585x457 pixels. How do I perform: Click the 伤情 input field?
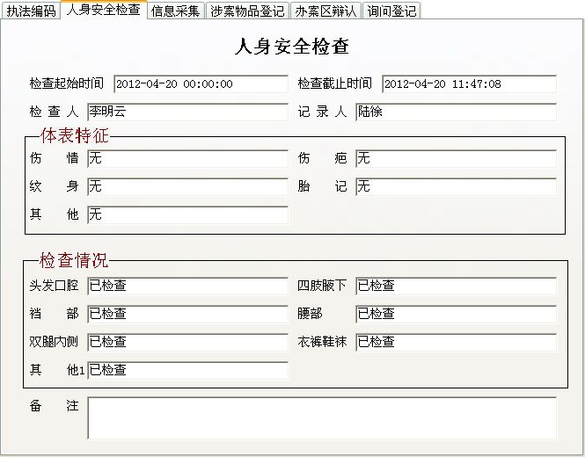coord(187,158)
